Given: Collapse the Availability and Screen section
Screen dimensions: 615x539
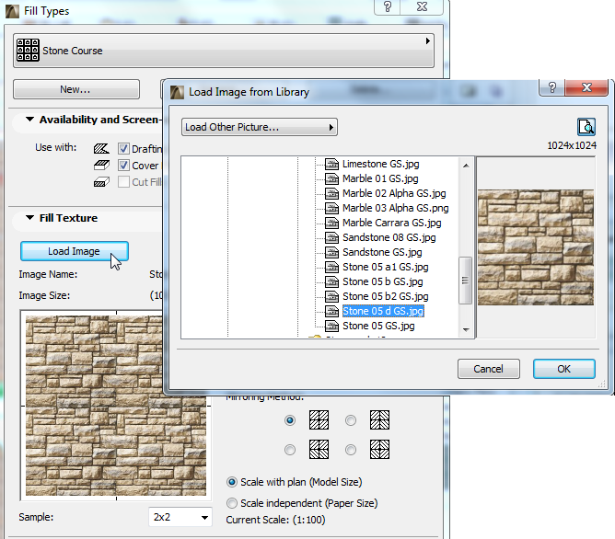Looking at the screenshot, I should (29, 119).
